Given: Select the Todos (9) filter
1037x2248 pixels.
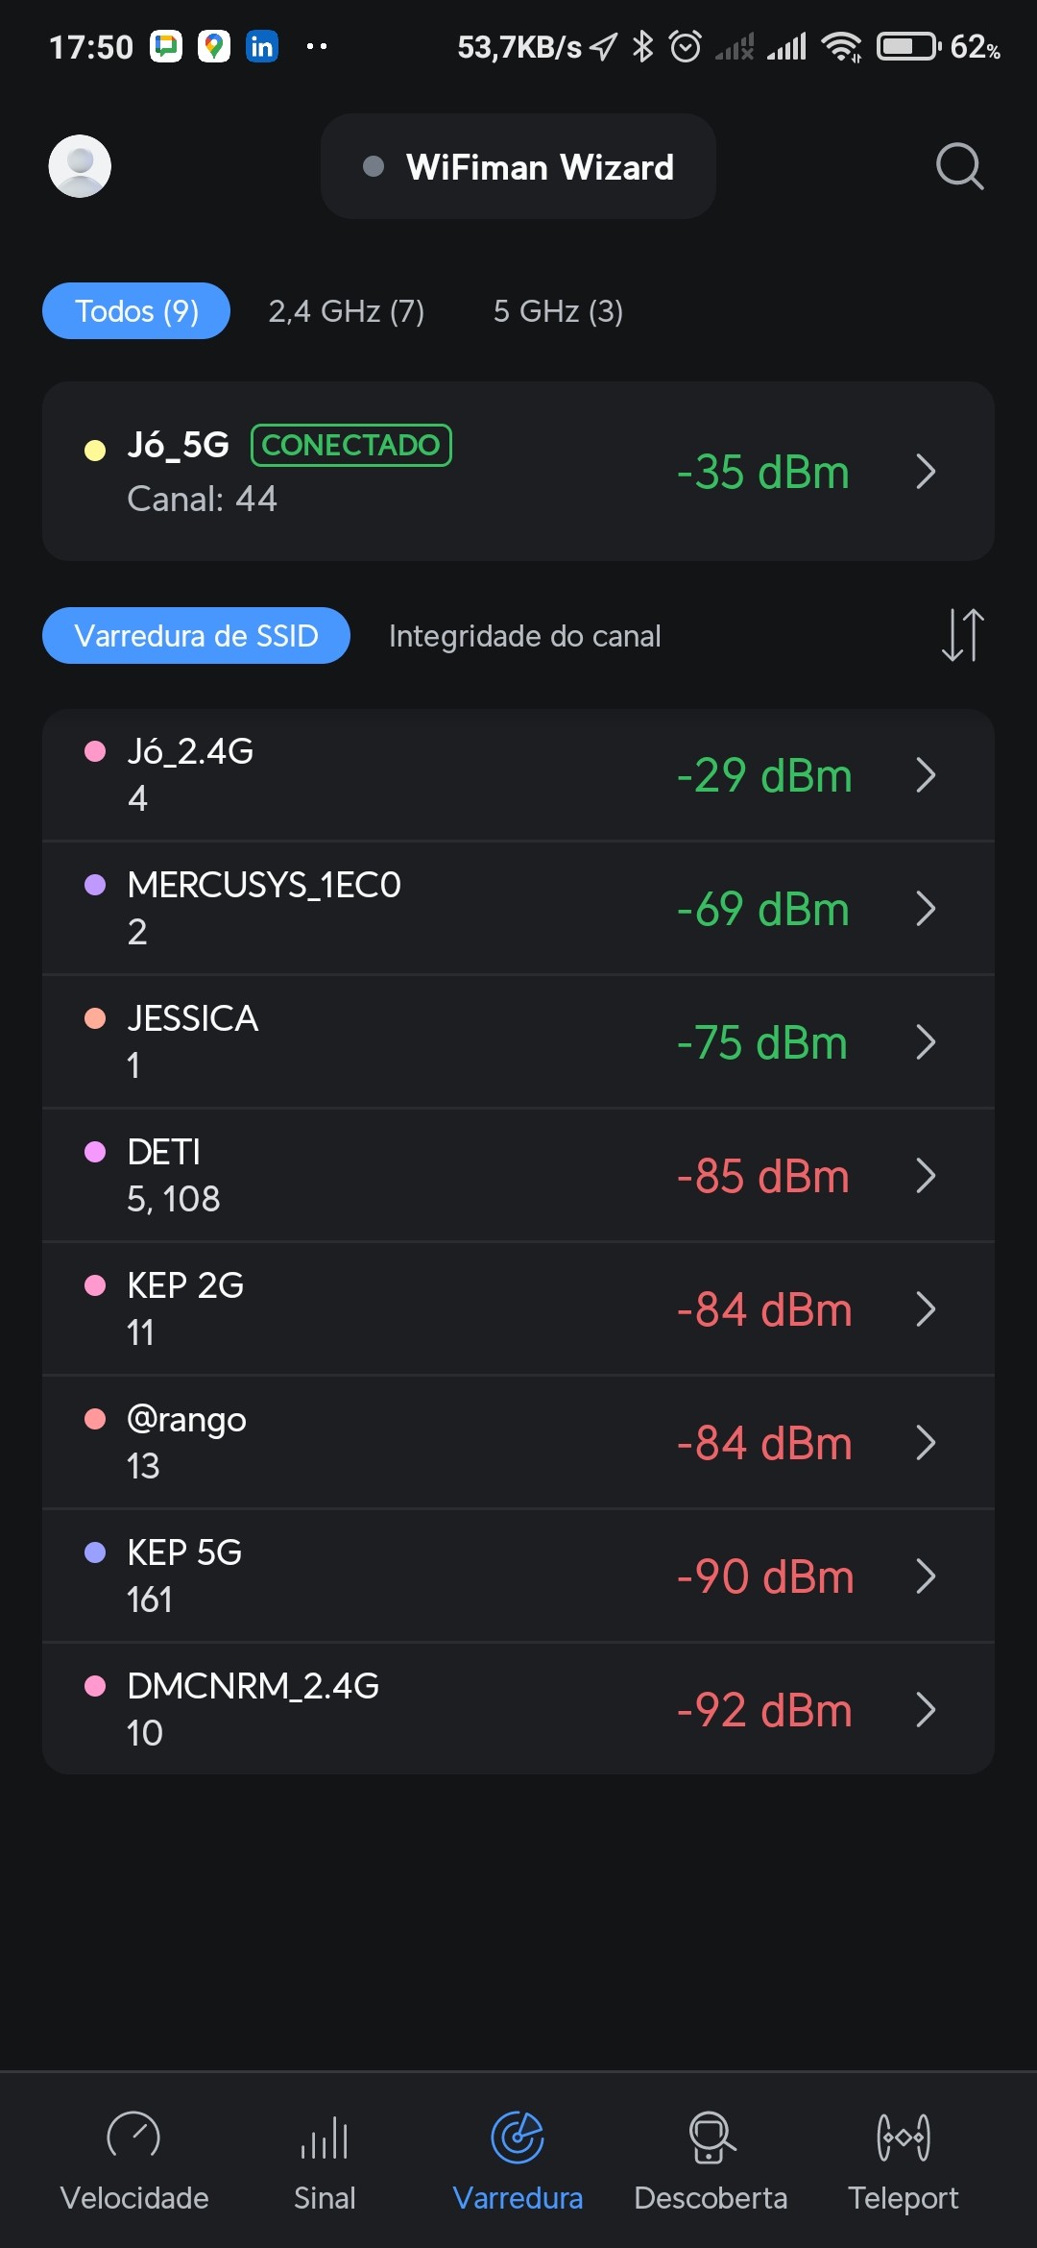Looking at the screenshot, I should pyautogui.click(x=136, y=311).
